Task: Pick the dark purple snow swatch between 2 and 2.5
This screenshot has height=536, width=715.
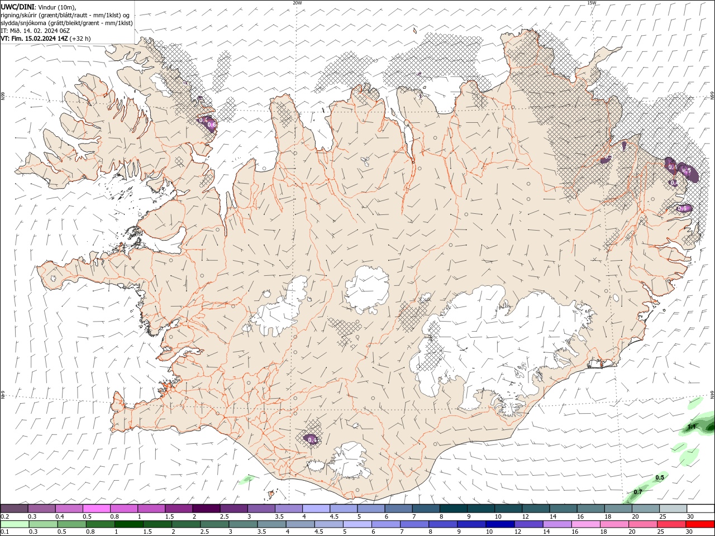Action: point(207,508)
